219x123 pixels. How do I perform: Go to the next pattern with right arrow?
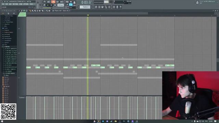point(91,7)
